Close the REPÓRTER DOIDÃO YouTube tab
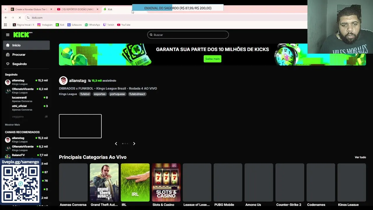This screenshot has width=373, height=210. point(97,9)
